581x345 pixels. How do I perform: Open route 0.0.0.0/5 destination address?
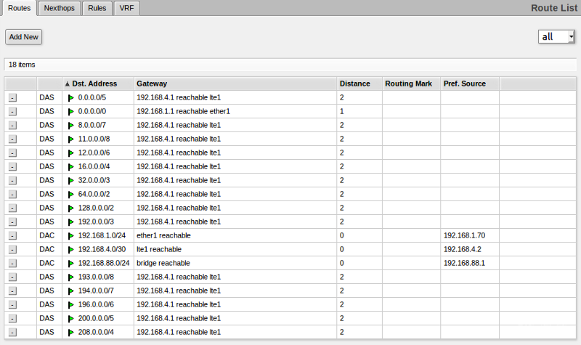coord(92,97)
